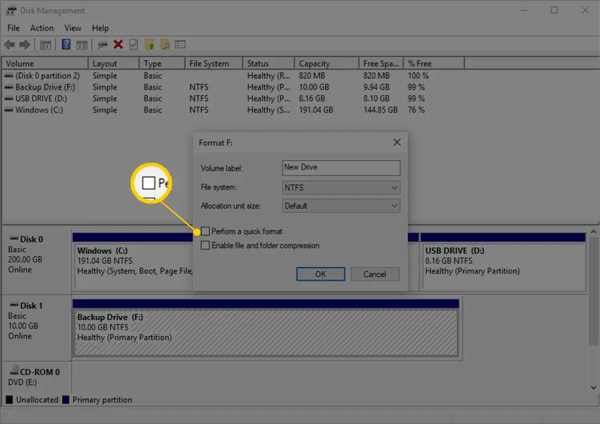Click OK to format the drive
The height and width of the screenshot is (424, 600).
(x=321, y=274)
